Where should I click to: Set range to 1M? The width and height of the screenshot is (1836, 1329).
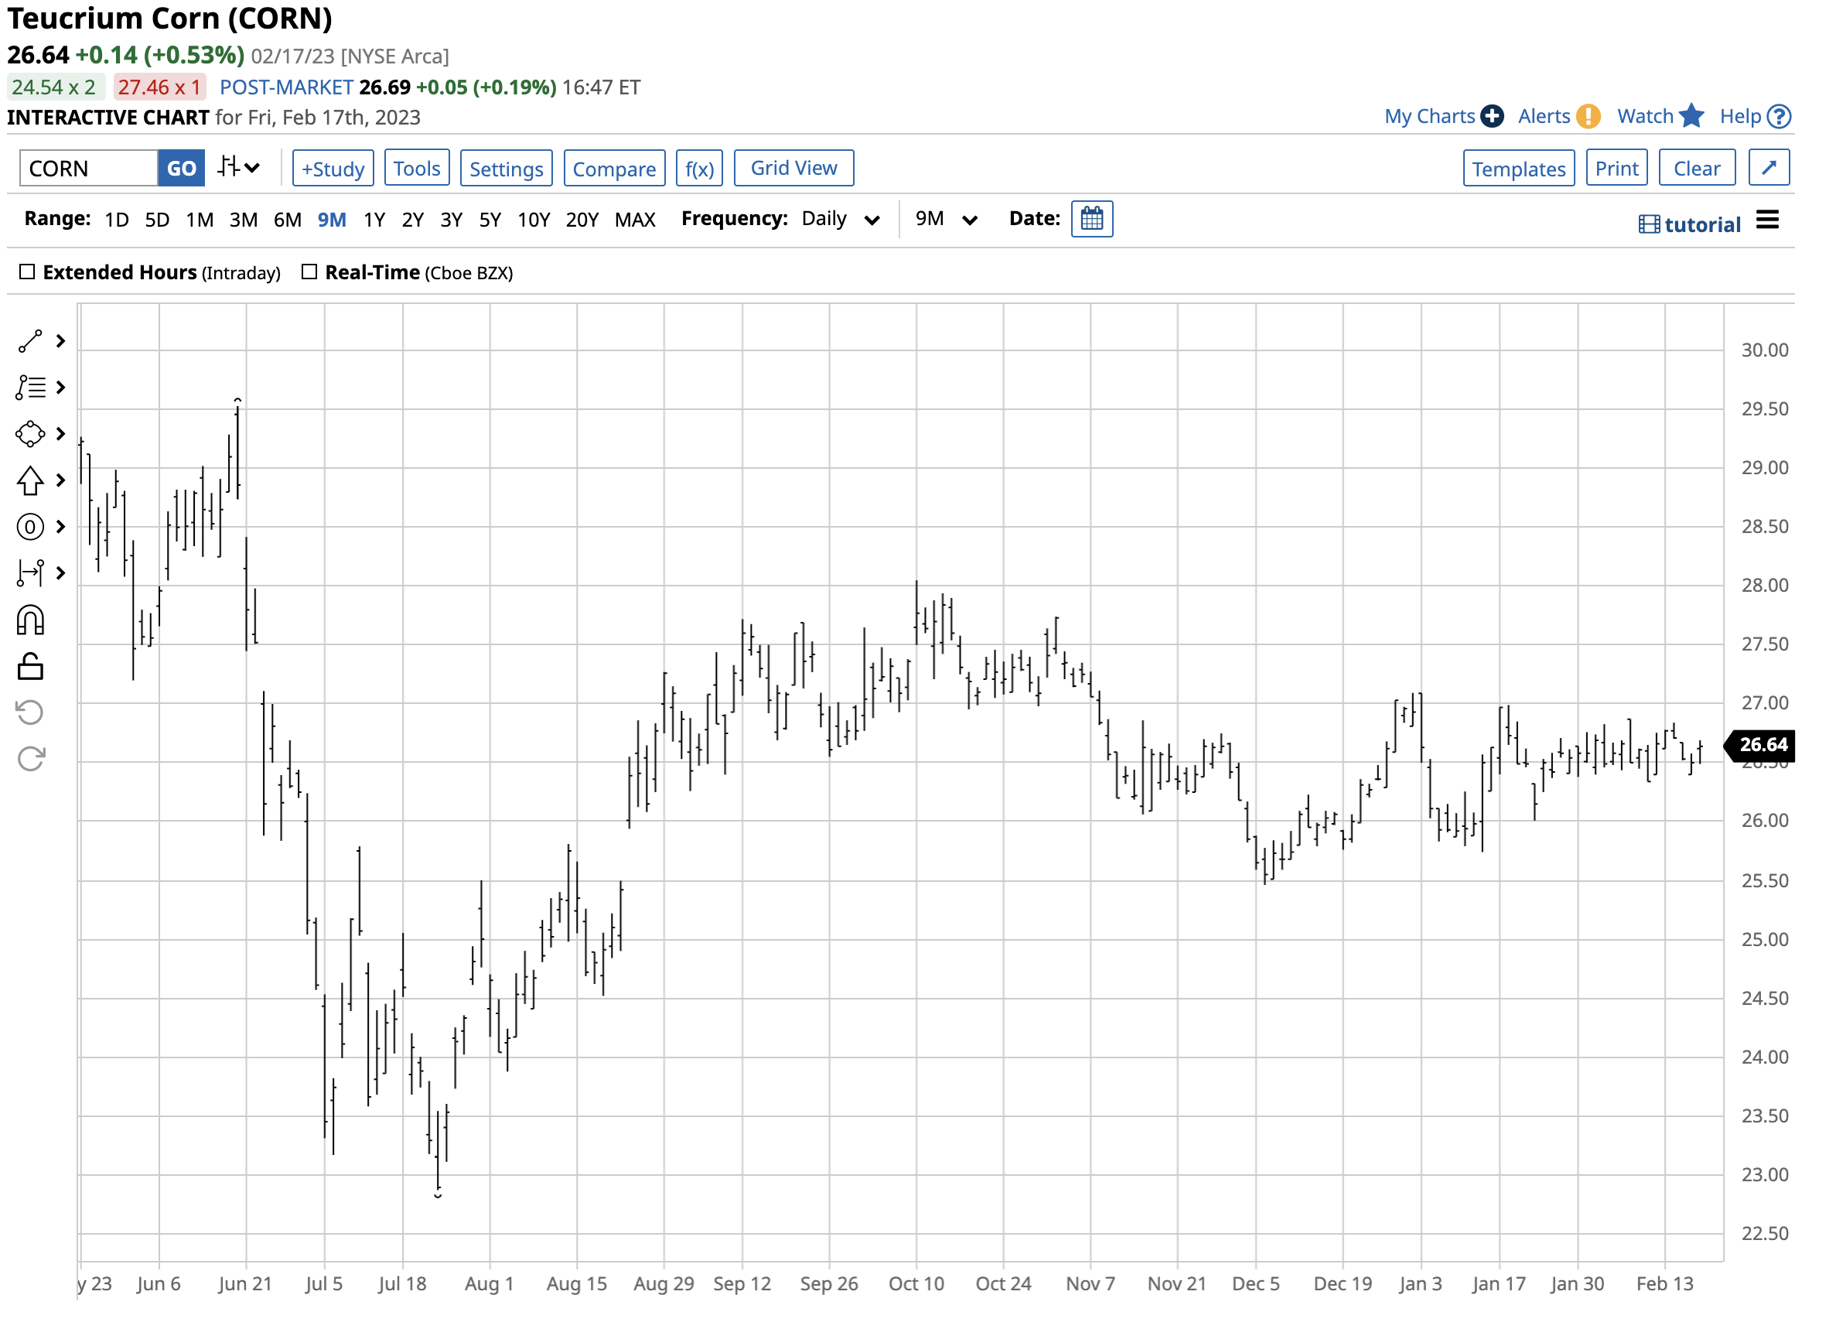tap(199, 220)
